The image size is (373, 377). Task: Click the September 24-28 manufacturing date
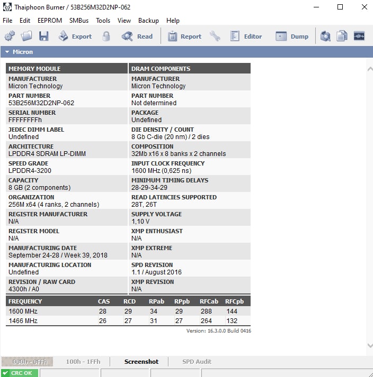(x=58, y=255)
